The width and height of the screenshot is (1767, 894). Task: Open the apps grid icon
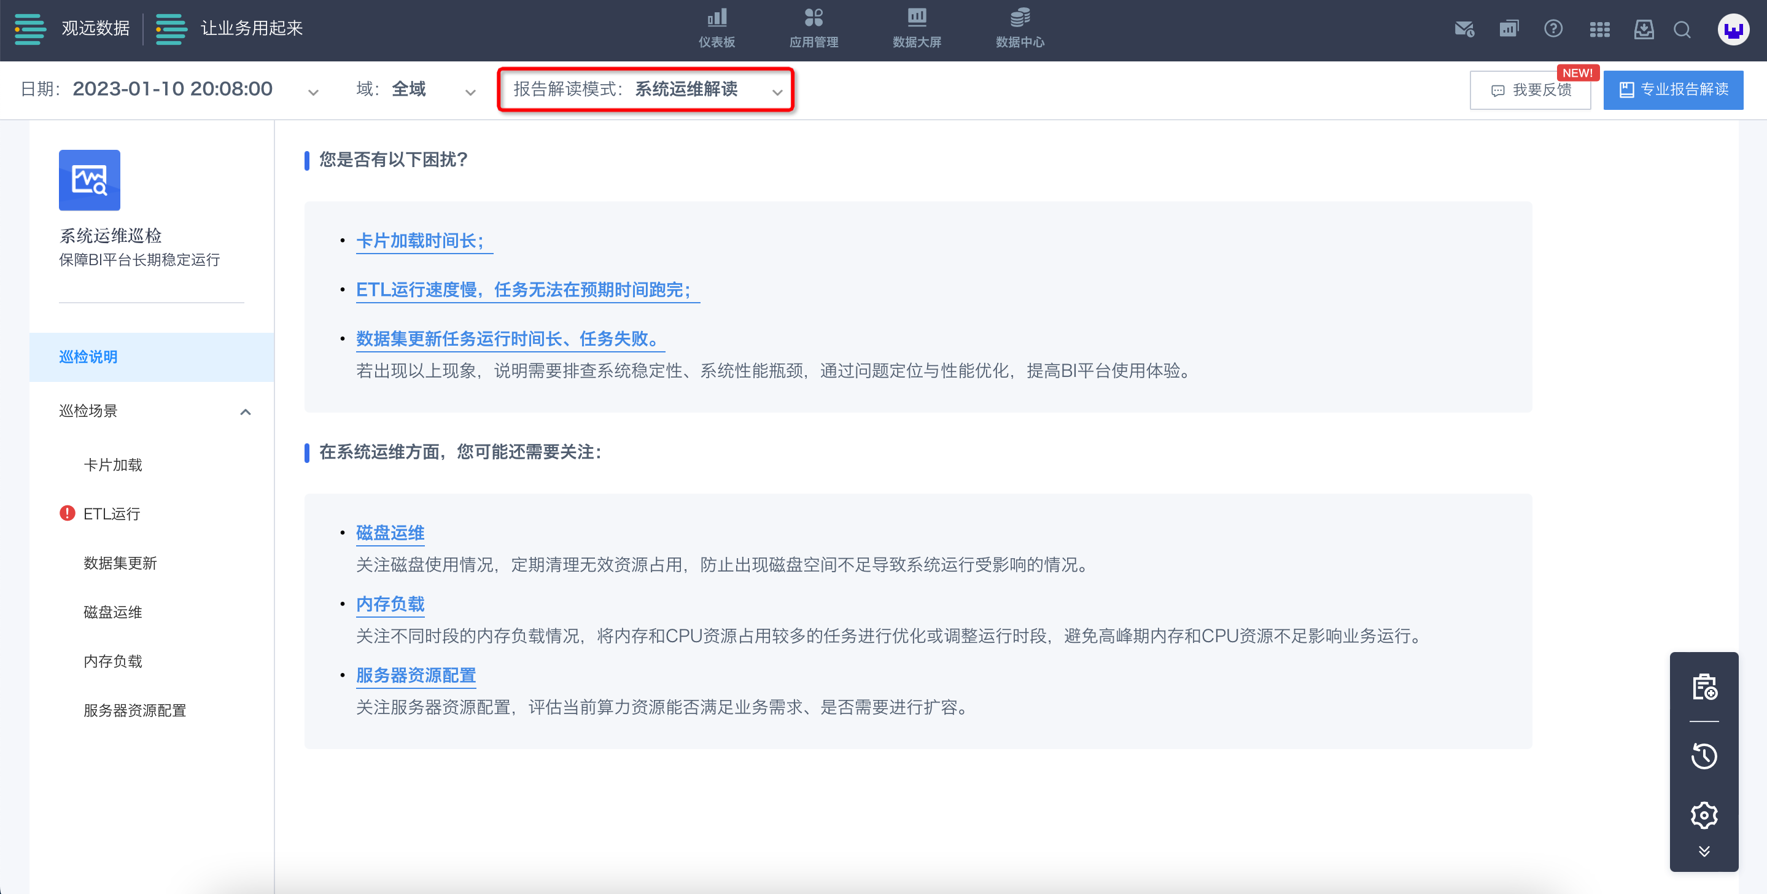click(x=1599, y=29)
